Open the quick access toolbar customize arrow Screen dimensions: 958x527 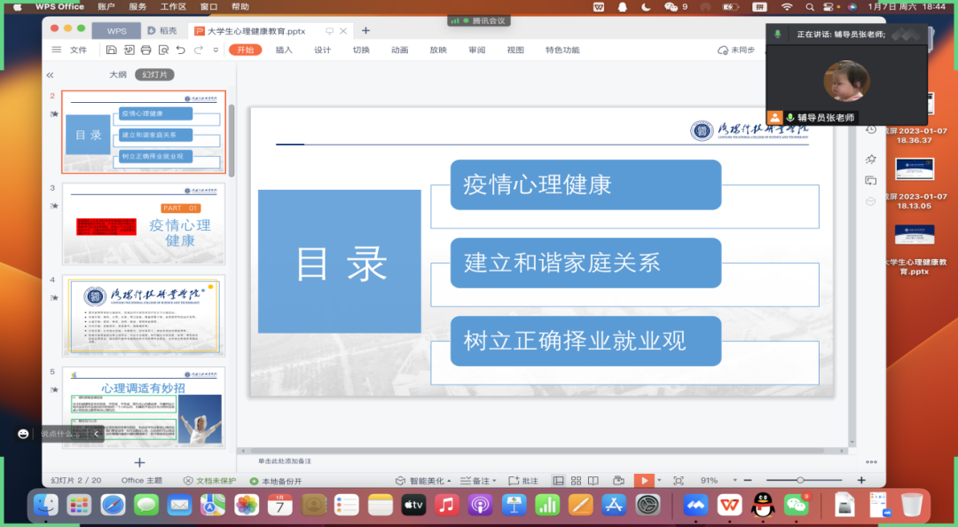[216, 51]
